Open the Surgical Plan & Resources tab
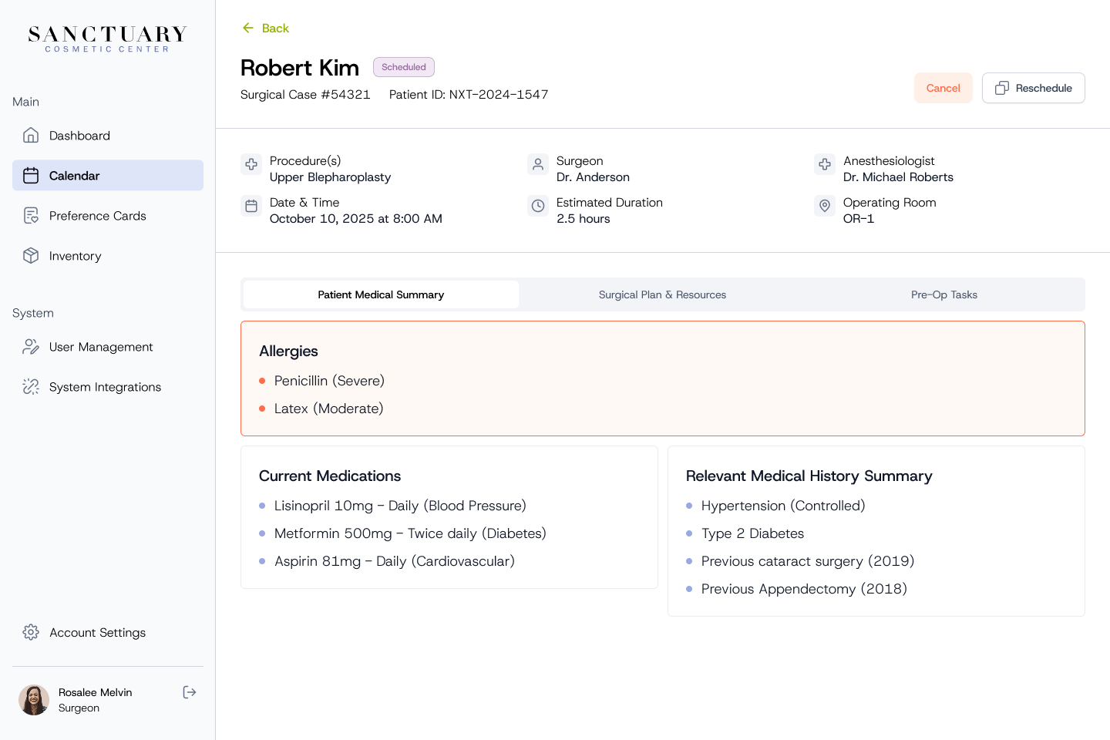This screenshot has height=740, width=1110. [x=662, y=294]
